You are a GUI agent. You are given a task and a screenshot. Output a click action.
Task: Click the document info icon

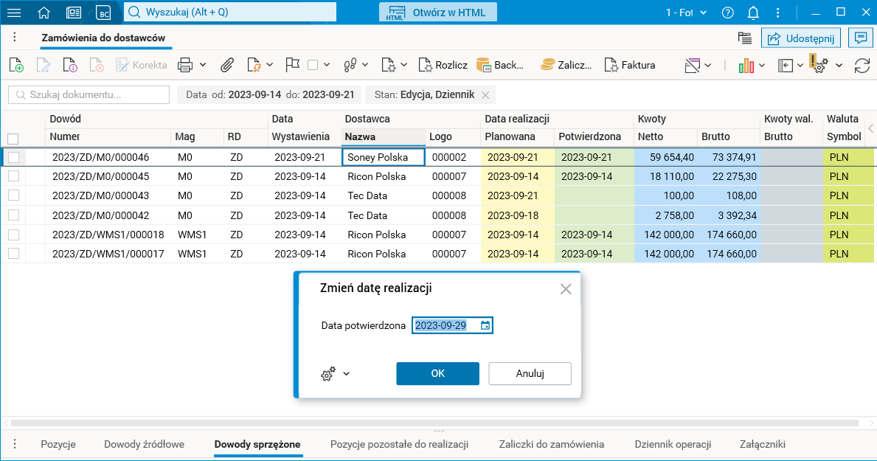(70, 66)
